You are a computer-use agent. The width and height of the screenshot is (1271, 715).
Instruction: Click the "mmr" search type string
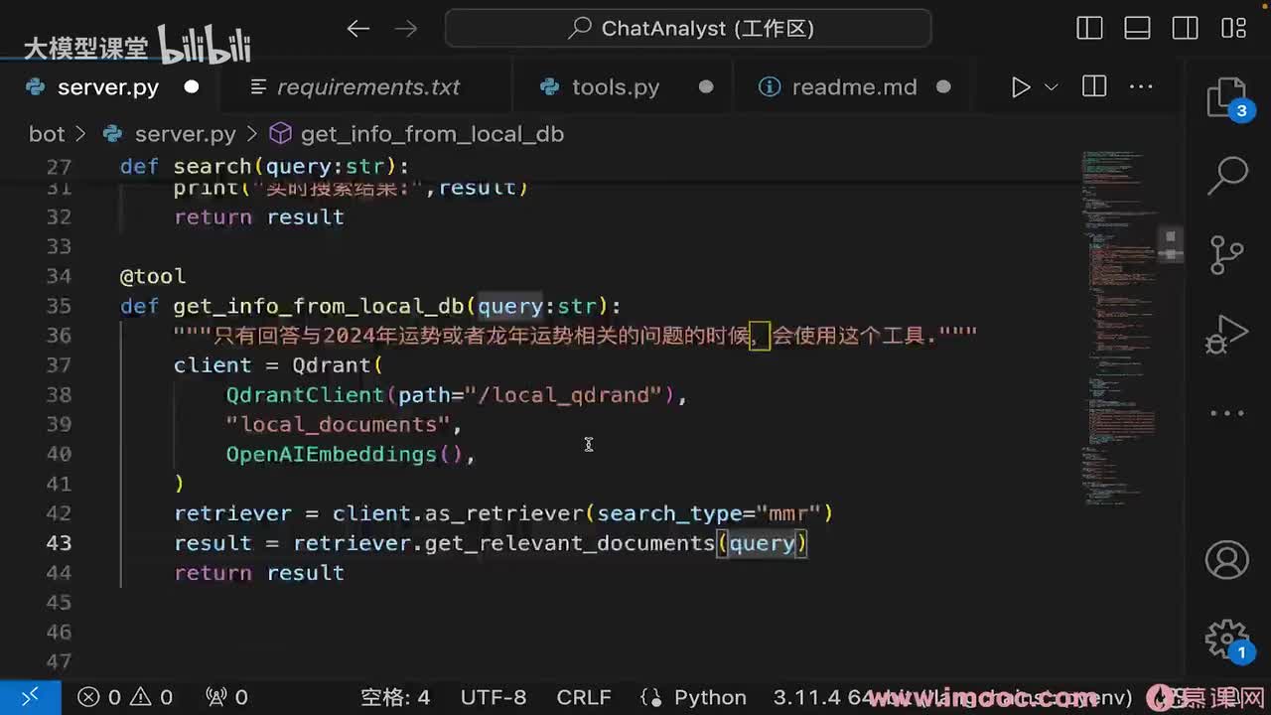coord(789,514)
